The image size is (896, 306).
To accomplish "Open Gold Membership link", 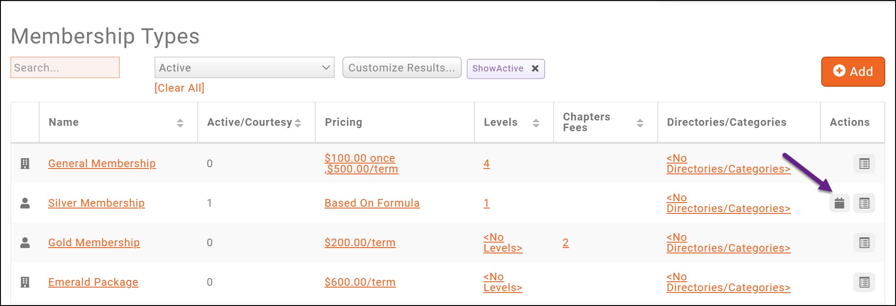I will pyautogui.click(x=94, y=243).
